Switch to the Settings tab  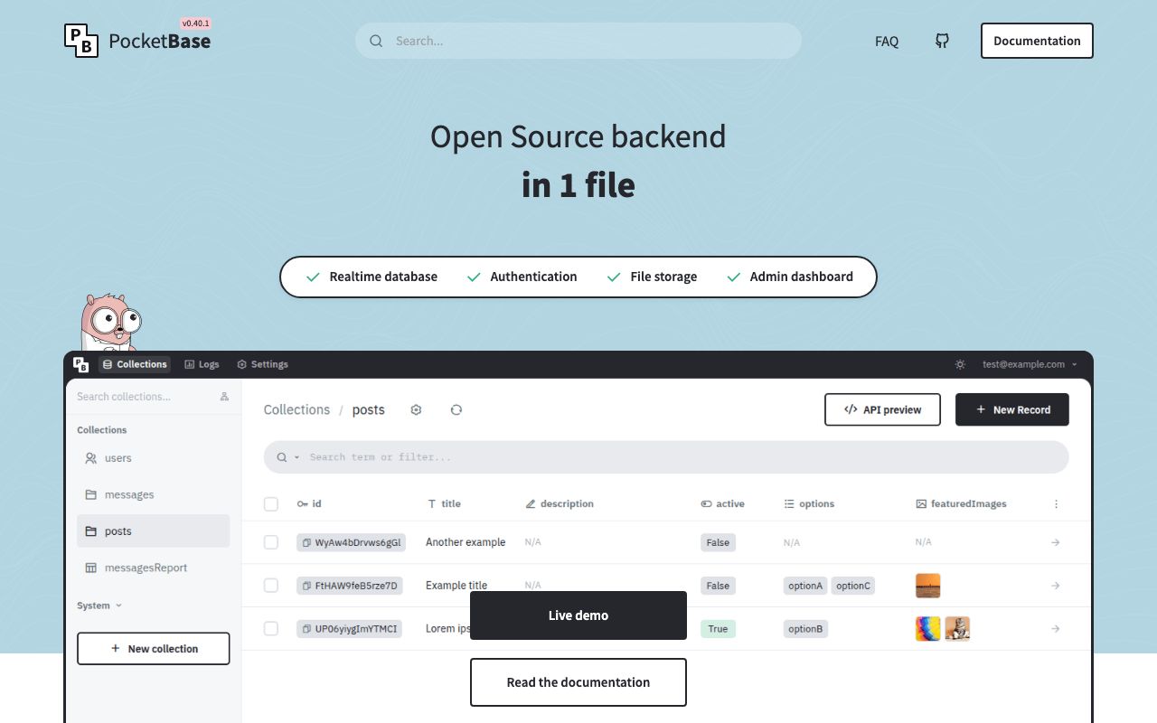[262, 364]
